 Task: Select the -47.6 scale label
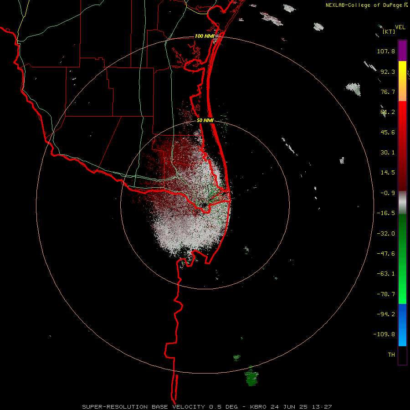[386, 254]
